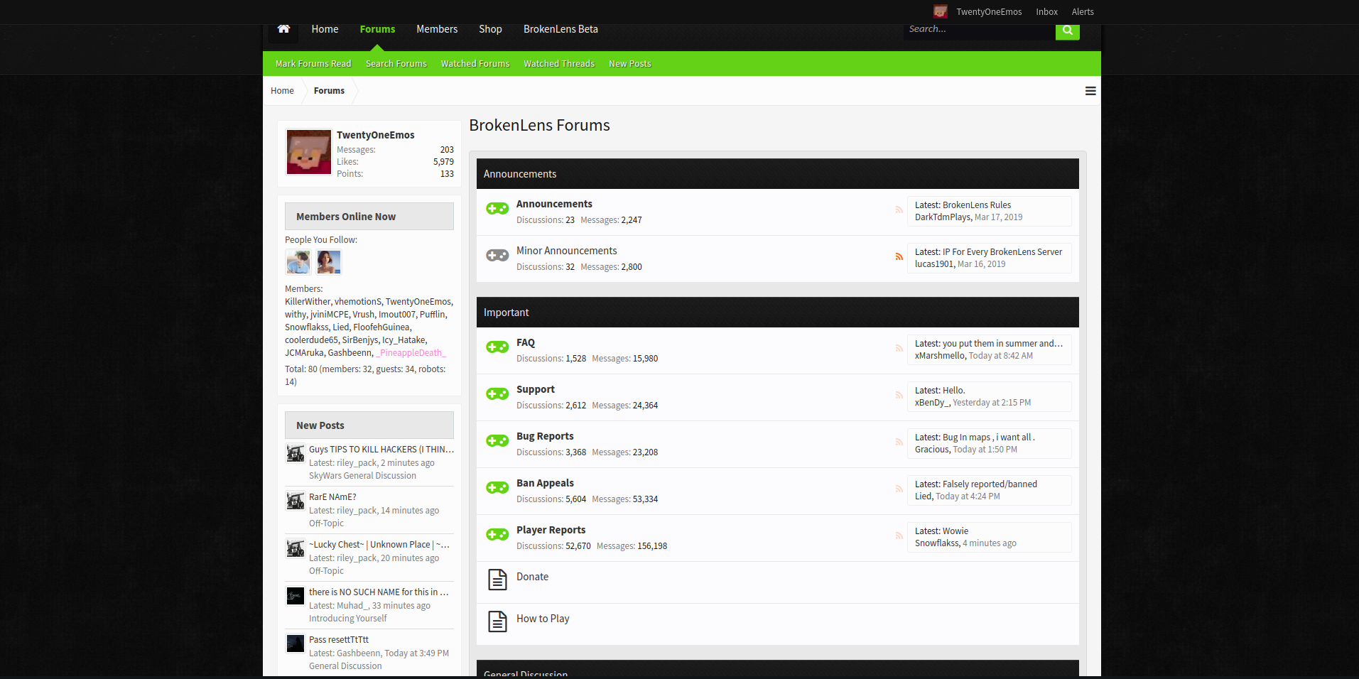Image resolution: width=1359 pixels, height=679 pixels.
Task: Click TwentyOneEmos avatar in top bar
Action: [x=941, y=11]
